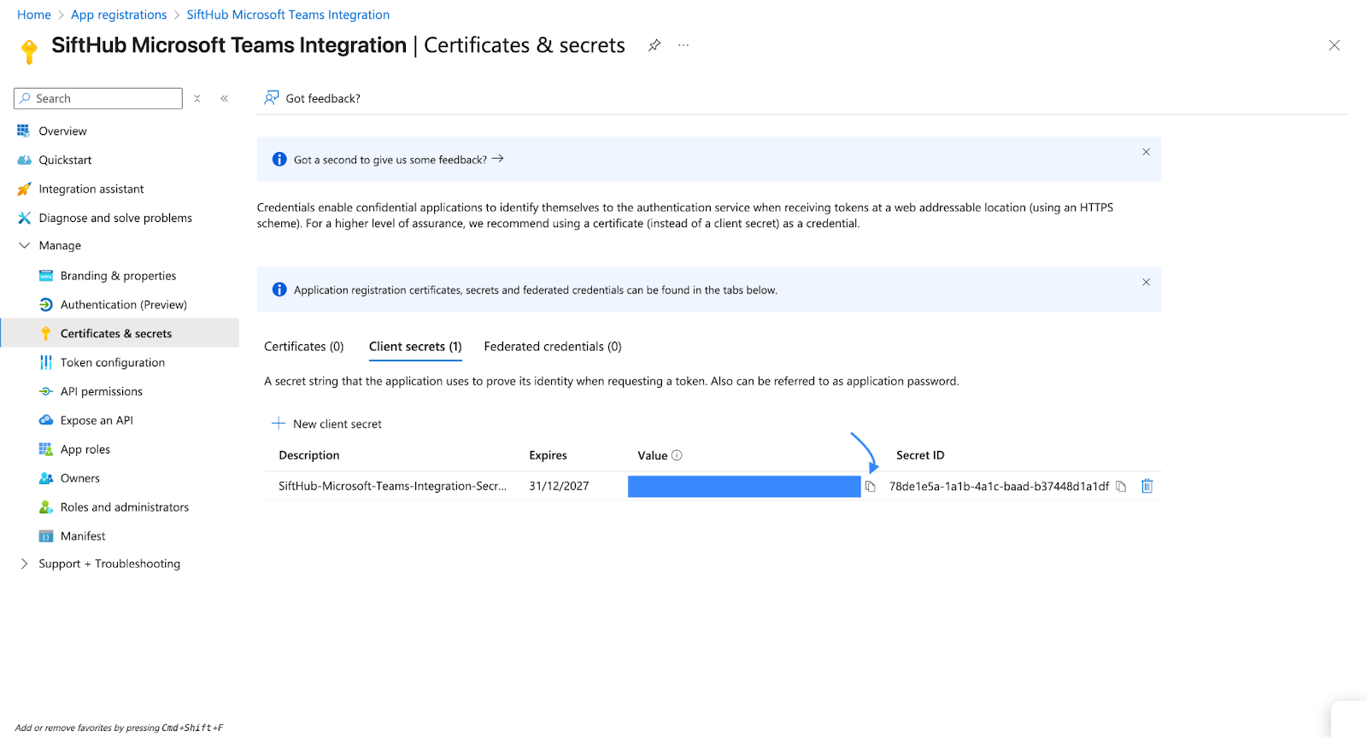Expand Support + Troubleshooting section
This screenshot has height=737, width=1367.
(24, 564)
